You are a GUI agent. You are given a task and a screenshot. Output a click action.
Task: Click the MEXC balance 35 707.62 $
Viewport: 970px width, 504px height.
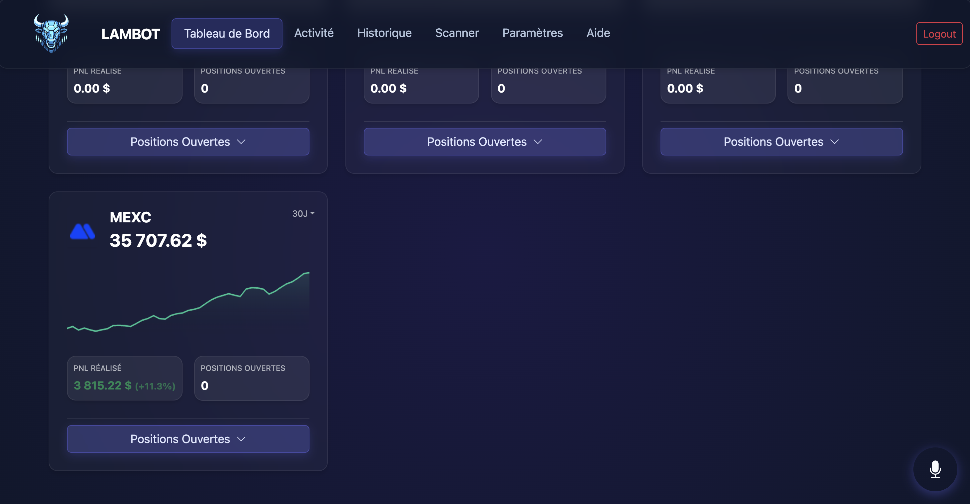(x=158, y=241)
